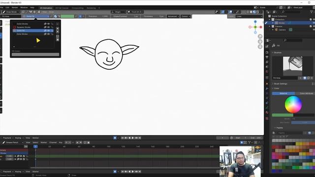The image size is (315, 177).
Task: Click the Precision value field
Action: click(98, 16)
